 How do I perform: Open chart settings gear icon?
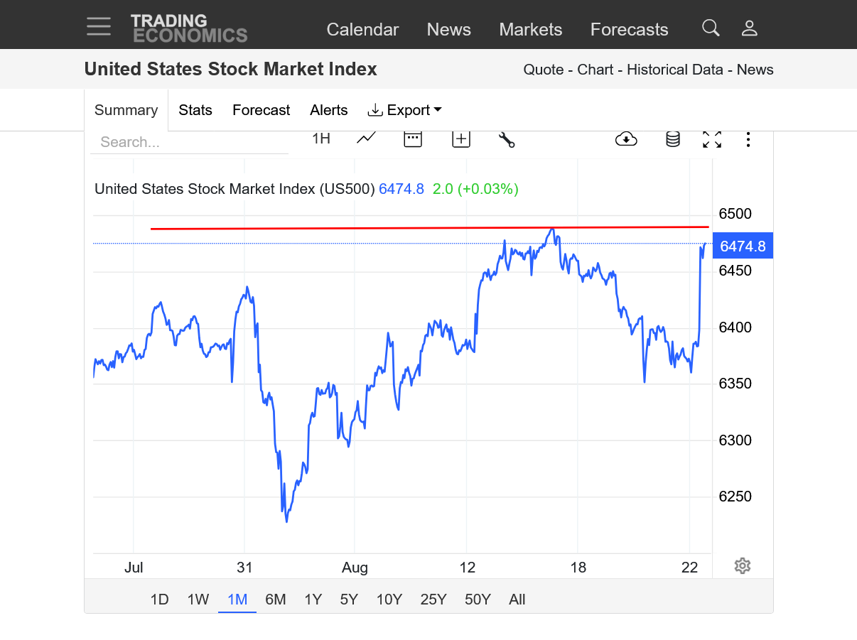tap(743, 566)
